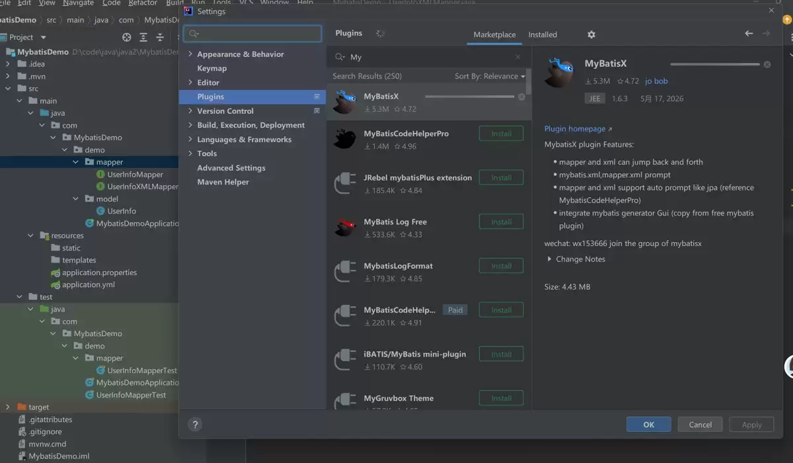Open help with the question mark button

point(195,425)
